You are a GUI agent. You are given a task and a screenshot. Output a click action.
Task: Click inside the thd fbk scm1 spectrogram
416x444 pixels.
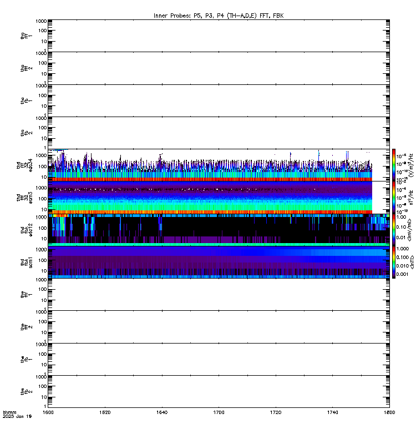pos(219,262)
